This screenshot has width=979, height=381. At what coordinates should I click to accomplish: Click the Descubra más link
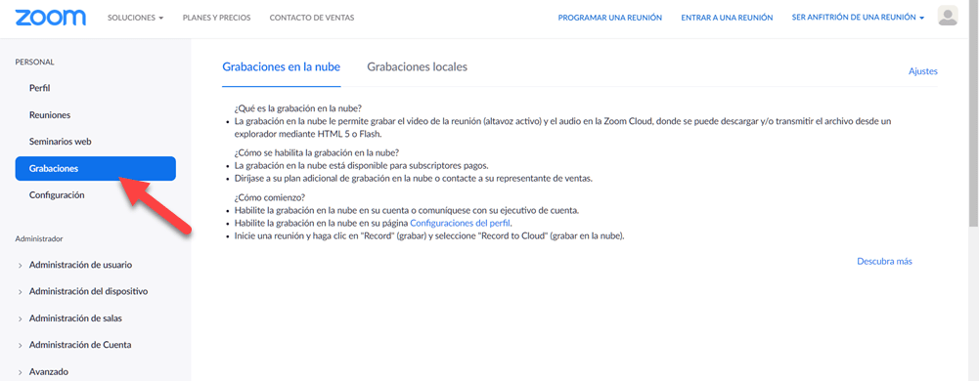click(885, 261)
